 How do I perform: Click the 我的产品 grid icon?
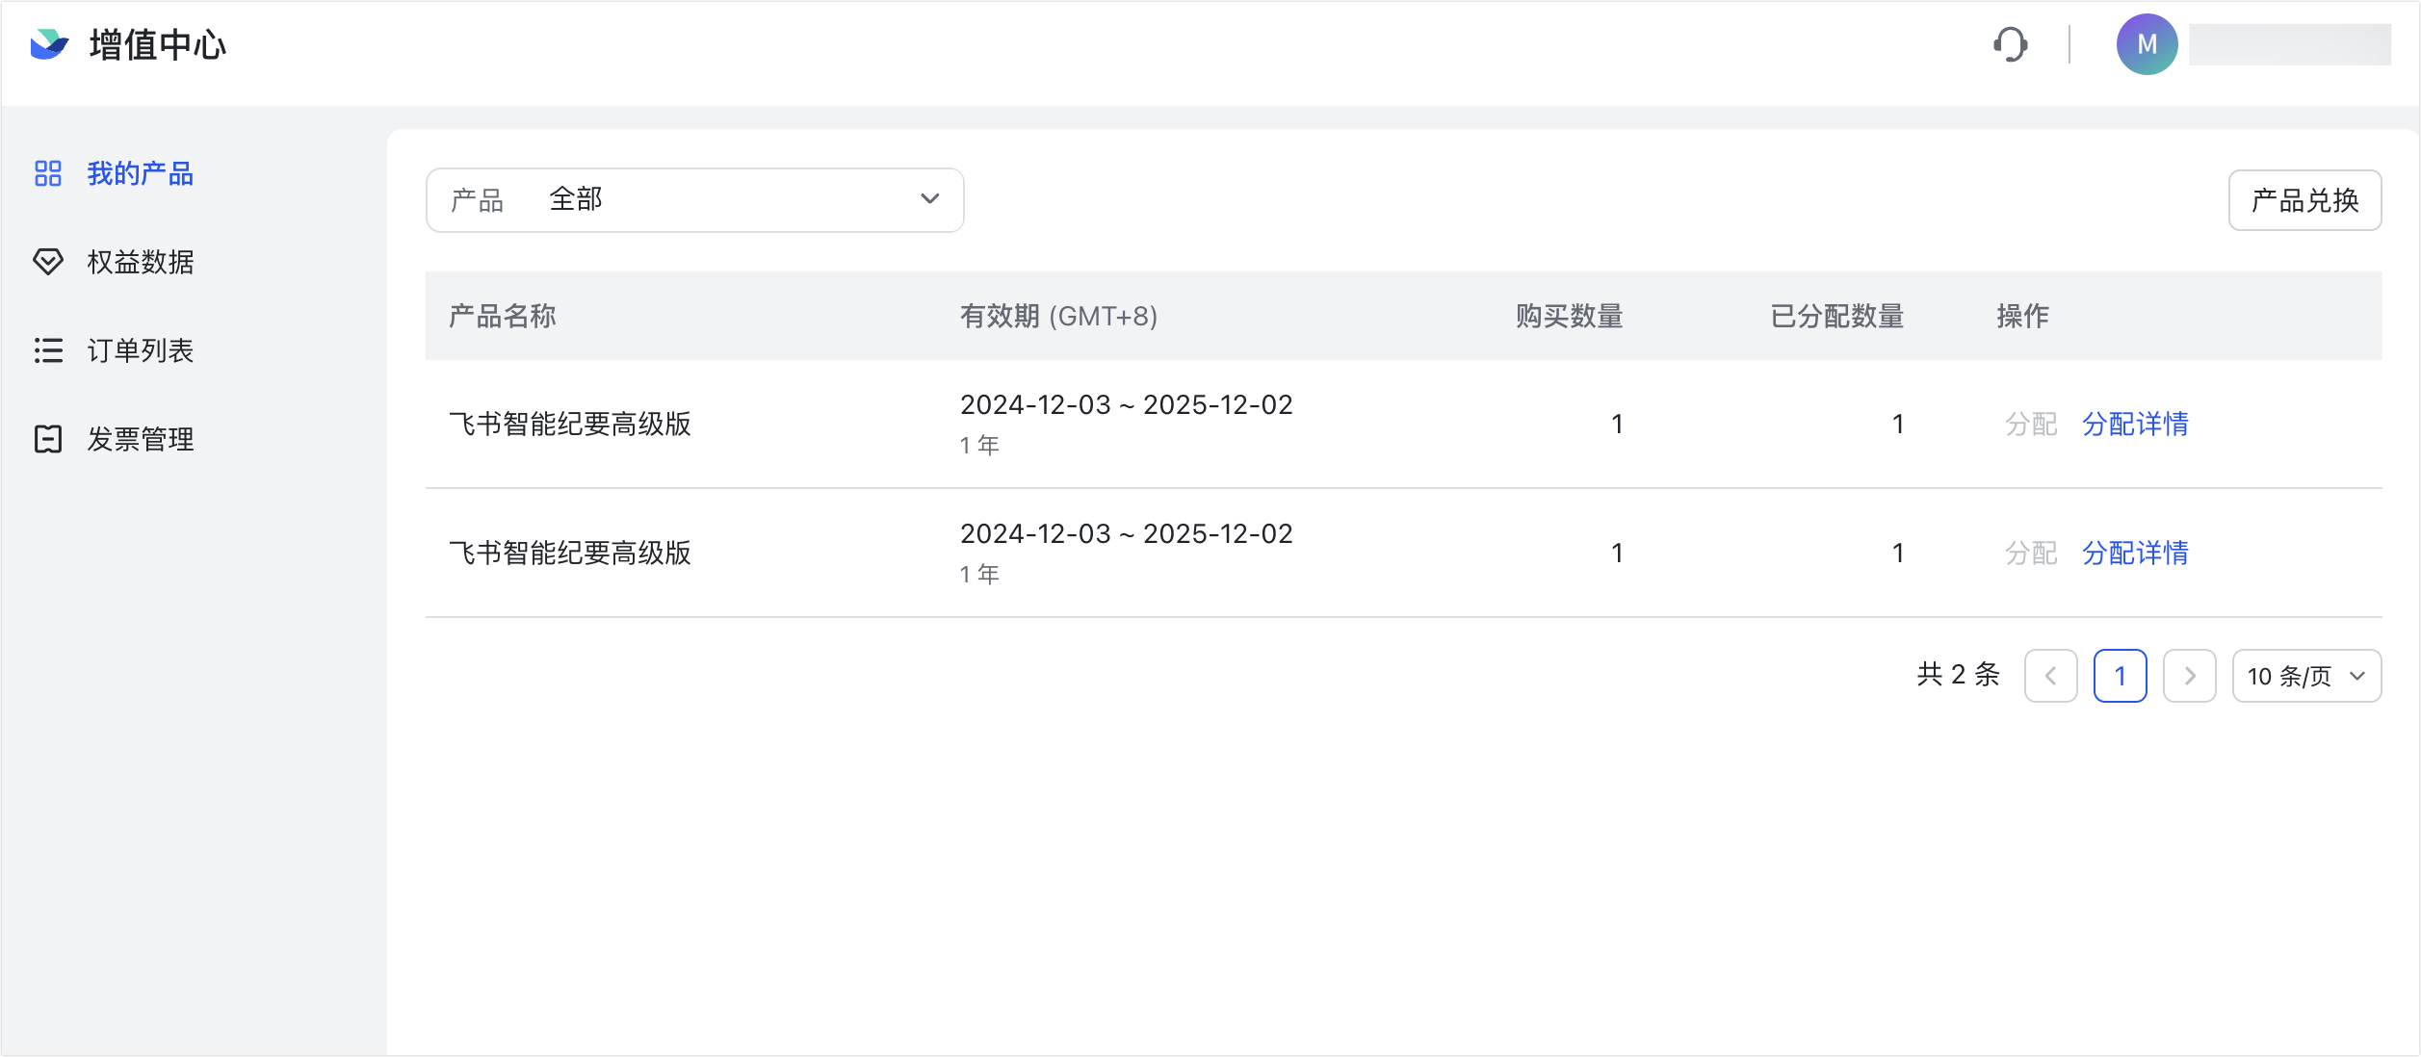coord(48,173)
